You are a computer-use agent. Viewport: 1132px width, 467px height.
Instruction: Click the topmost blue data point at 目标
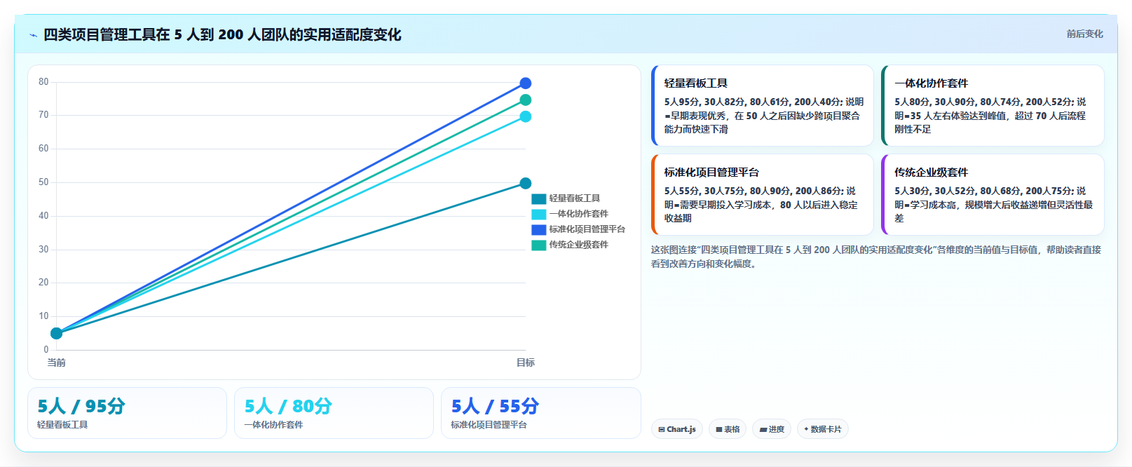coord(526,83)
